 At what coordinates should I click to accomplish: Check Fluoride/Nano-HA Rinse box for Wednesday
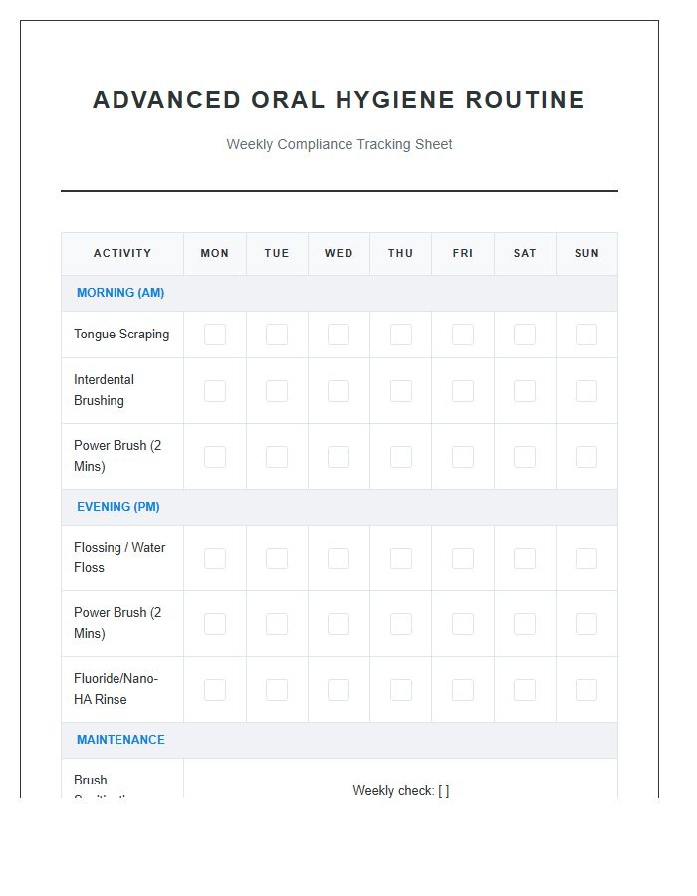click(x=339, y=690)
